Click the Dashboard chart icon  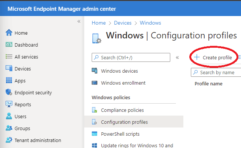pos(9,44)
